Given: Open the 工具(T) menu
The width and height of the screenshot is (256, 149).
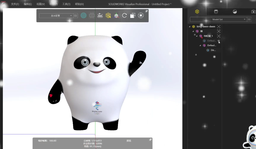Looking at the screenshot, I should 66,4.
